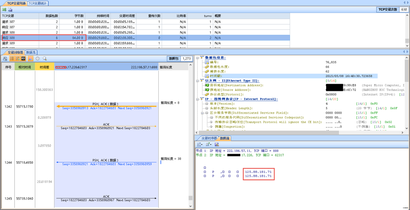
Task: Open the node direction dropdown in data flow toolbar
Action: click(x=200, y=144)
